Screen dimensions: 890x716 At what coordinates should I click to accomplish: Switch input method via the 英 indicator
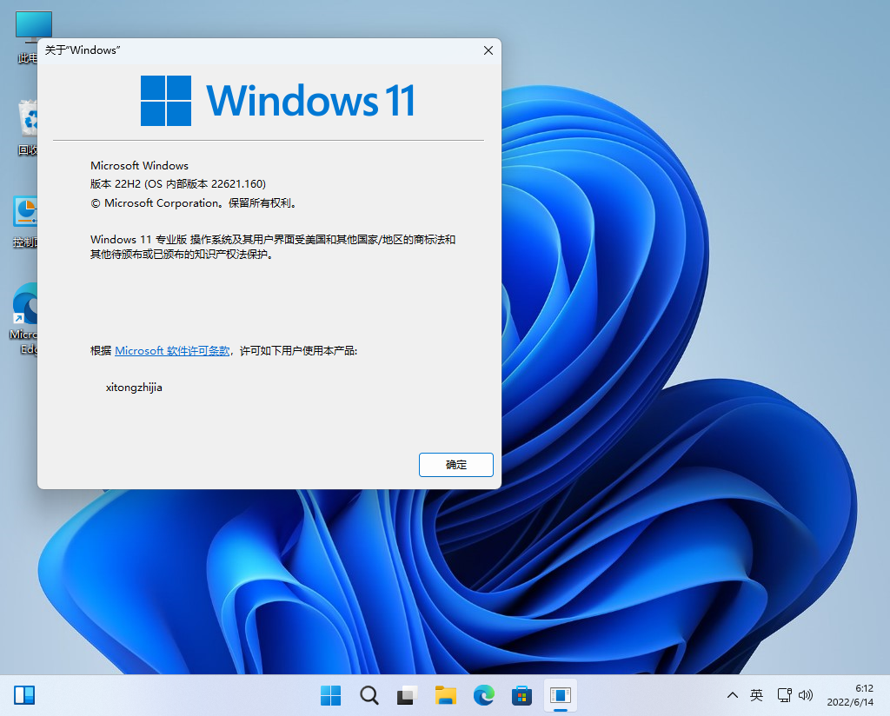756,695
